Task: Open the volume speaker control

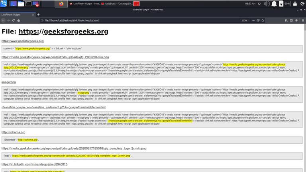Action: 267,4
